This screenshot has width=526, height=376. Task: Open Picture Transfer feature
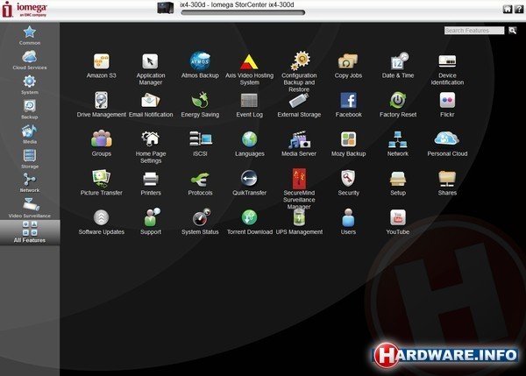pyautogui.click(x=102, y=183)
